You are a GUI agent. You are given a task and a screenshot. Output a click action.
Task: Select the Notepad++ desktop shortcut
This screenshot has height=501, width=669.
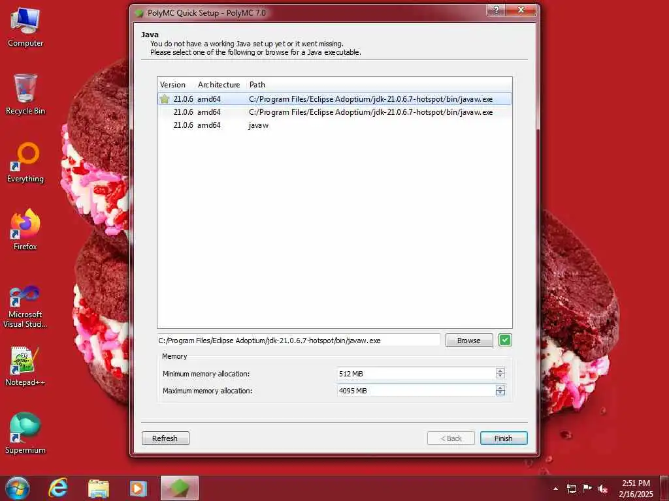25,367
